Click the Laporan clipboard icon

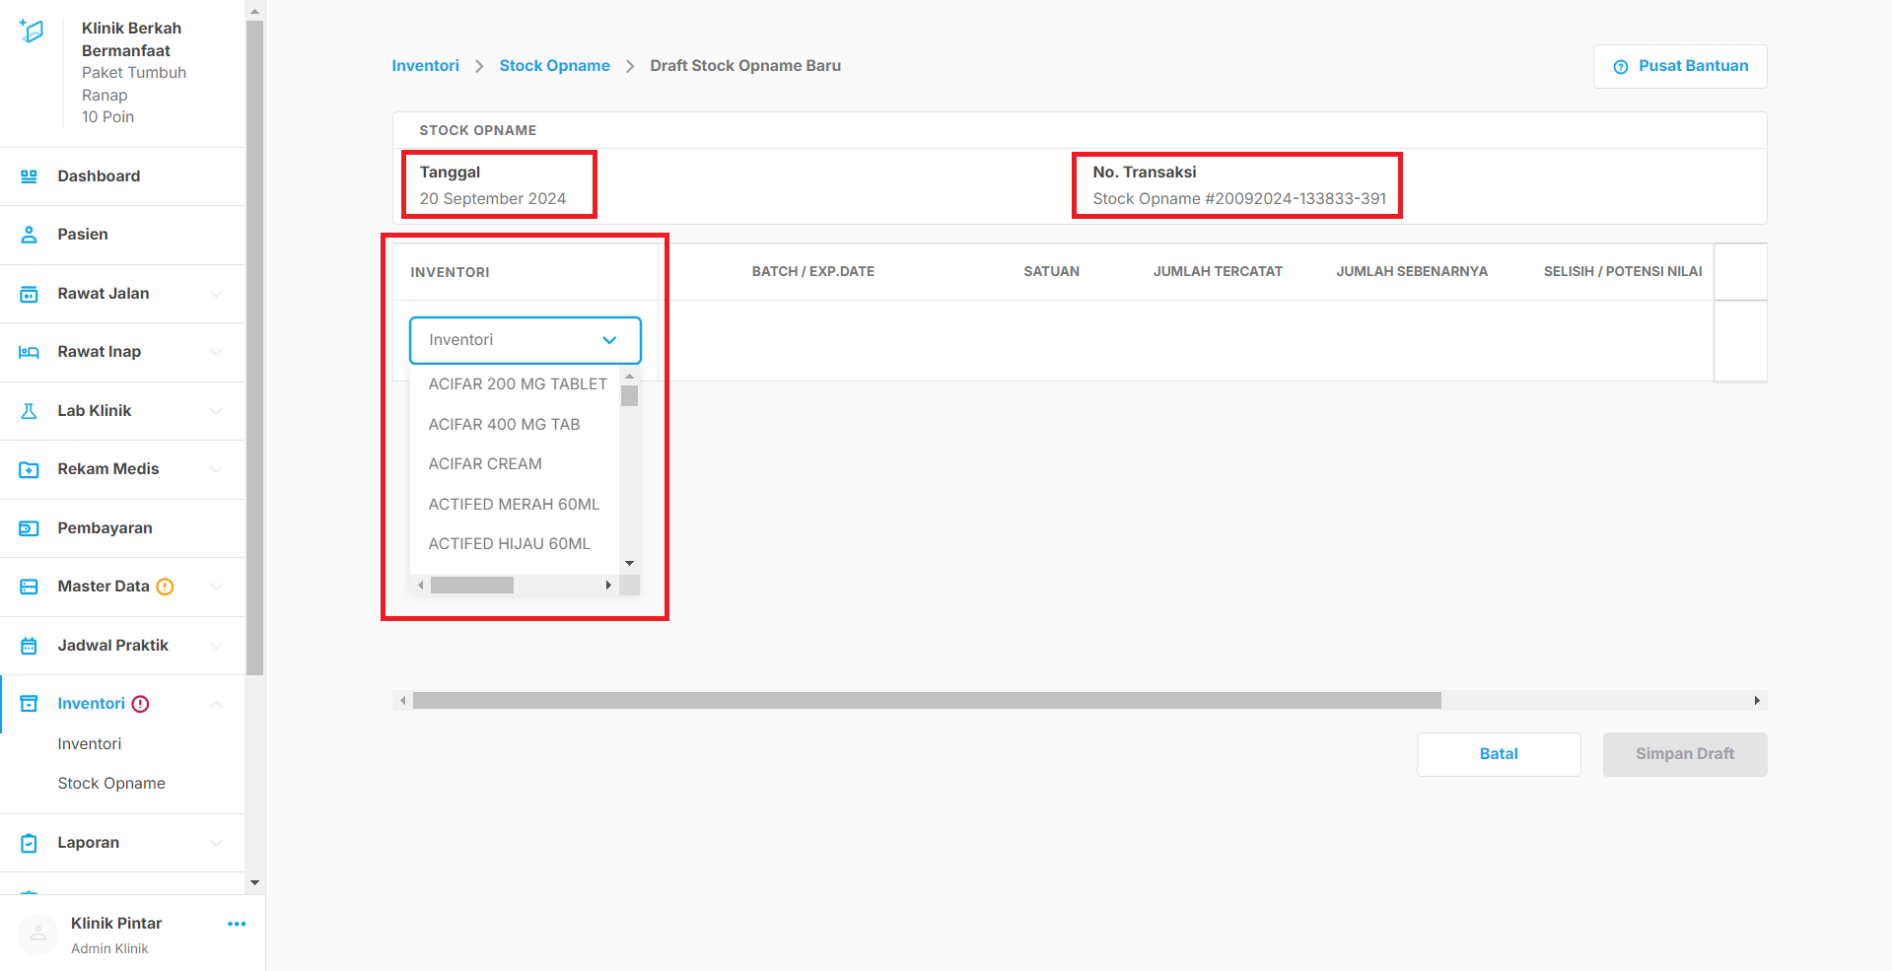(29, 843)
